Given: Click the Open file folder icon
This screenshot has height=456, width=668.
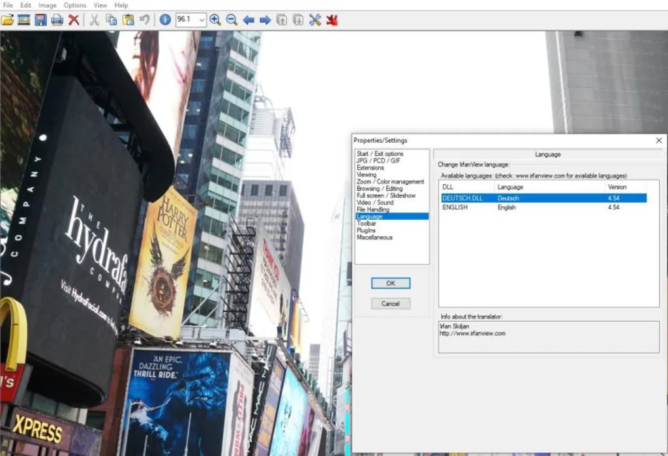Looking at the screenshot, I should (7, 20).
